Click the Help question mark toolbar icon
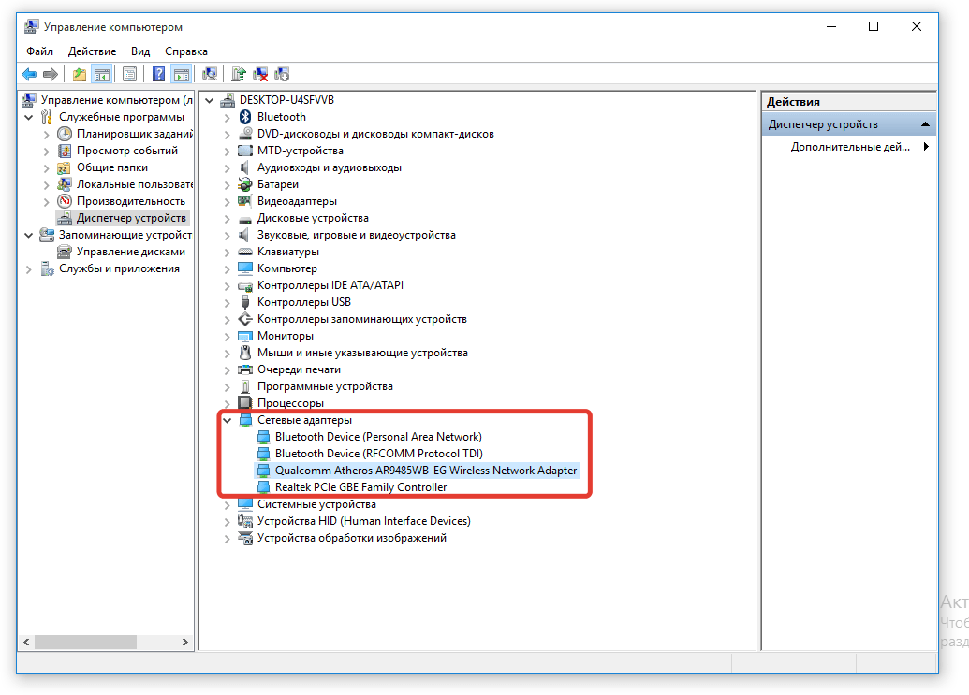The height and width of the screenshot is (695, 969). (159, 74)
